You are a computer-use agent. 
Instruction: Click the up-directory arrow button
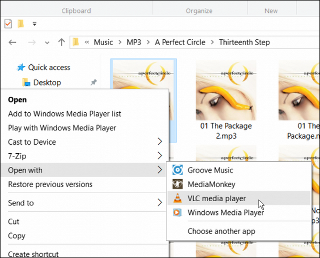[x=61, y=43]
